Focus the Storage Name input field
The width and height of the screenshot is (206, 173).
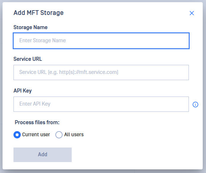tap(101, 41)
